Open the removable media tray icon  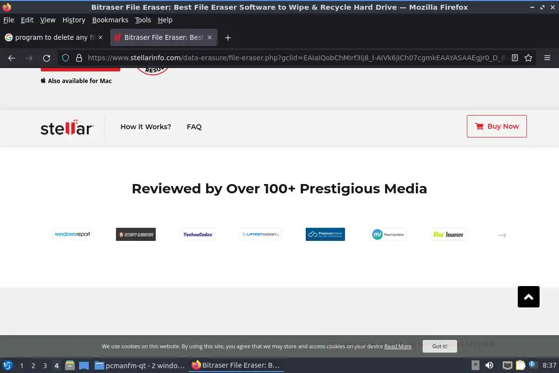[x=475, y=365]
